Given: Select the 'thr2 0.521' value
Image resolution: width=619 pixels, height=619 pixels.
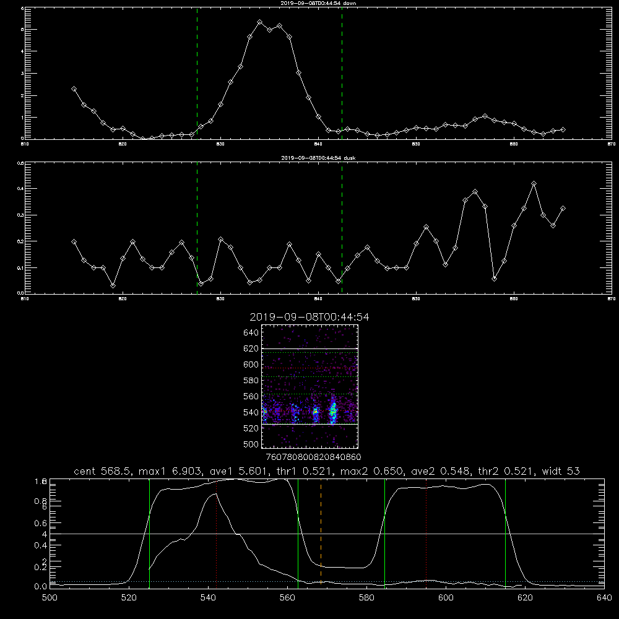Looking at the screenshot, I should click(x=506, y=471).
